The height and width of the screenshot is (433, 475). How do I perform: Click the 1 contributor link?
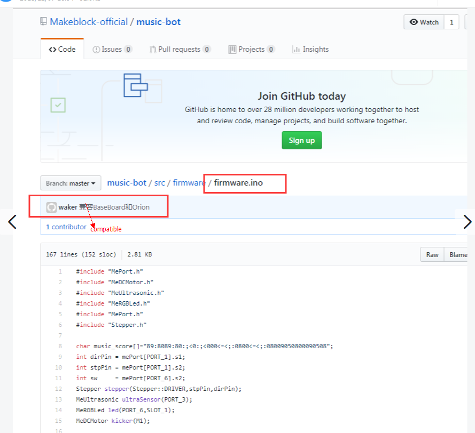(x=66, y=227)
